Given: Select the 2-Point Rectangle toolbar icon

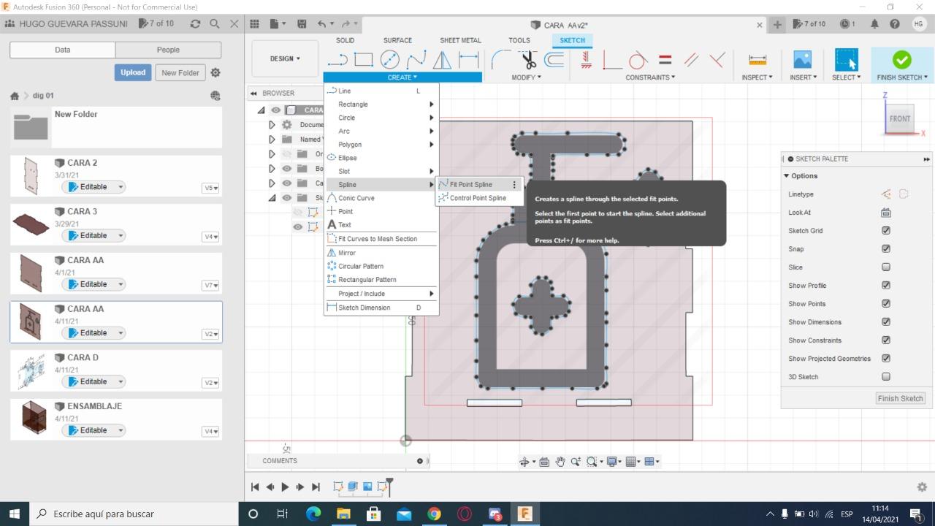Looking at the screenshot, I should tap(363, 60).
